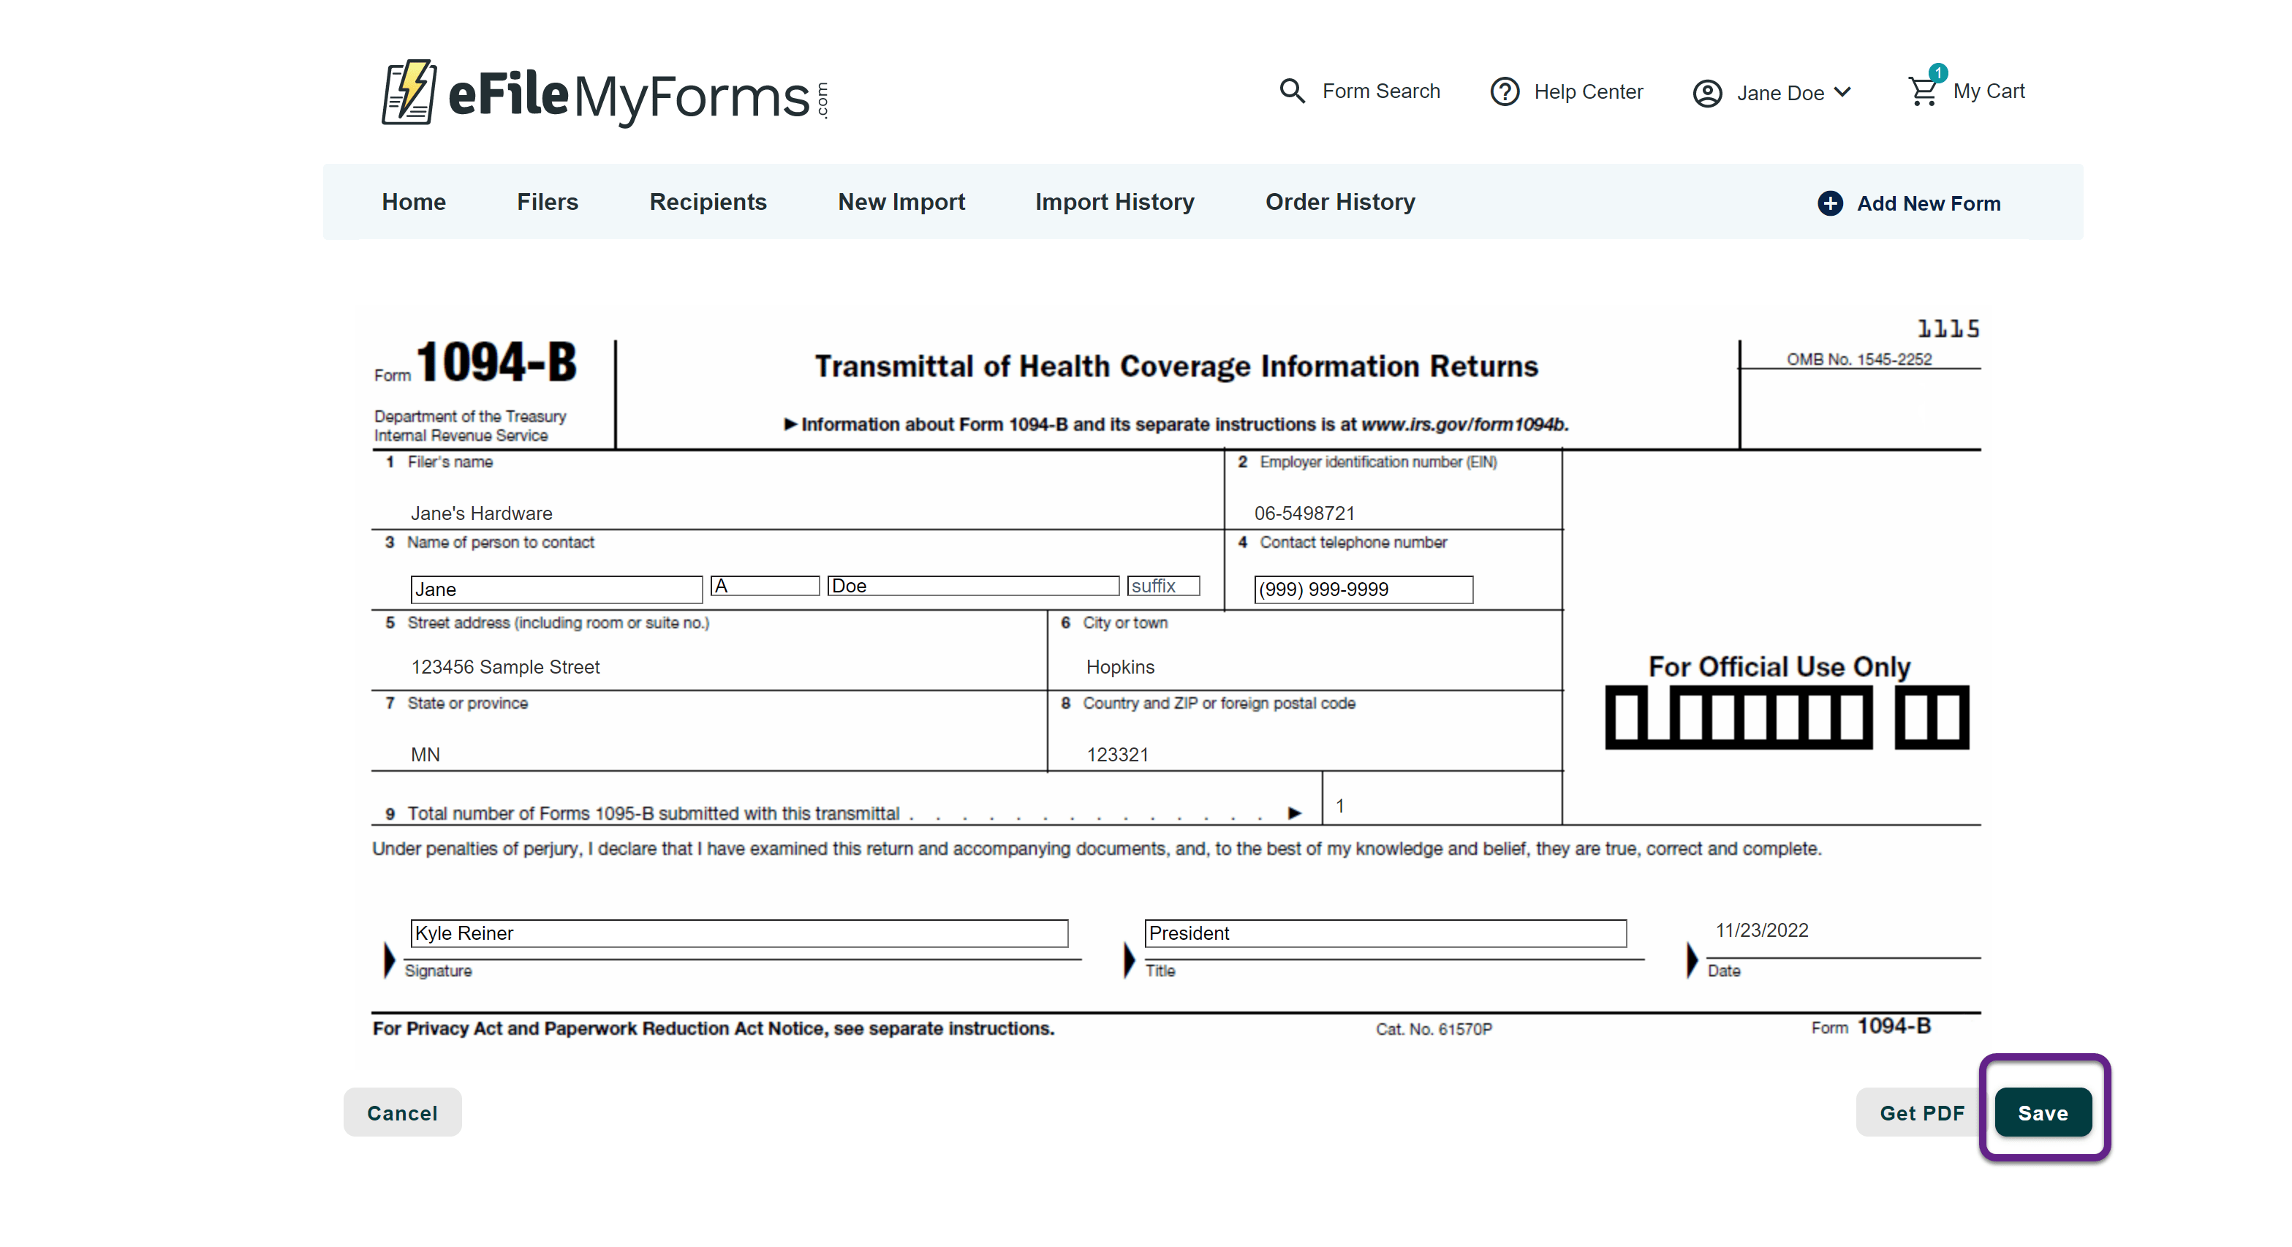
Task: Click the Jane Doe user avatar icon
Action: coord(1706,94)
